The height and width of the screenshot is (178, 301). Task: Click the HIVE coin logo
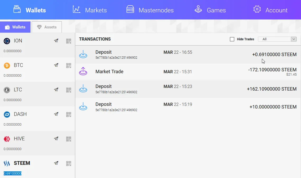coord(7,139)
